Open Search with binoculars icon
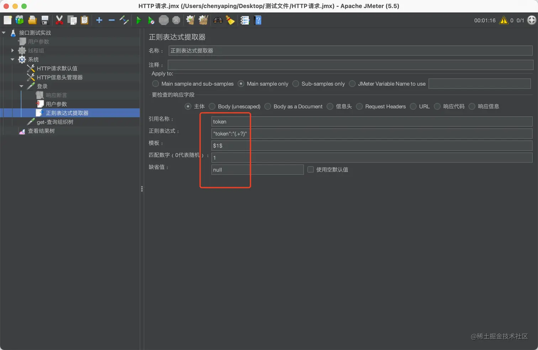The width and height of the screenshot is (538, 350). tap(218, 20)
